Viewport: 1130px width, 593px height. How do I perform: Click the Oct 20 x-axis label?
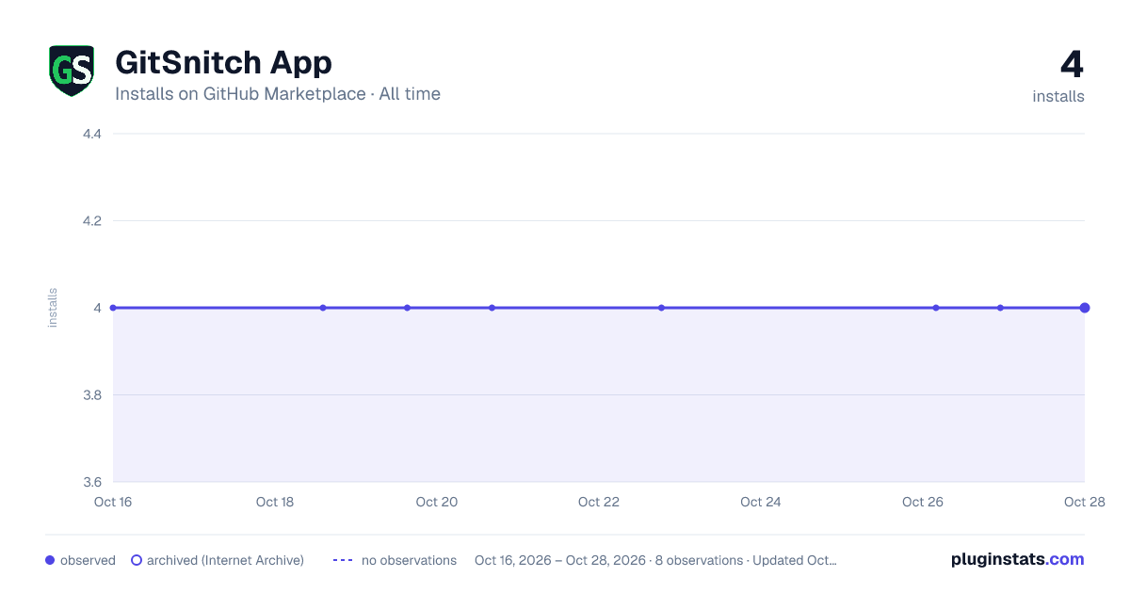[x=437, y=502]
